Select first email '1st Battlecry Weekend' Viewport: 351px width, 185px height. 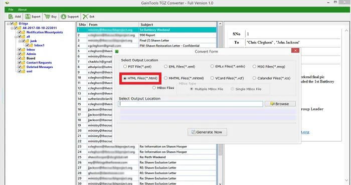[x=147, y=30]
